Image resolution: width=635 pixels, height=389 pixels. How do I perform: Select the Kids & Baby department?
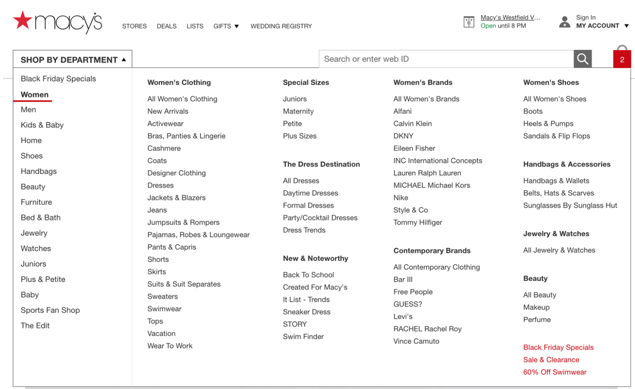click(42, 125)
